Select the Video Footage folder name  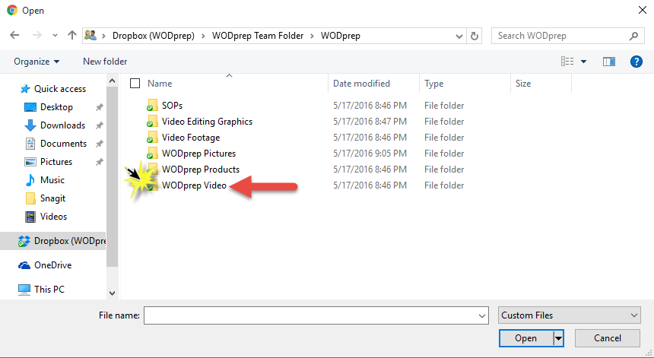pos(191,138)
